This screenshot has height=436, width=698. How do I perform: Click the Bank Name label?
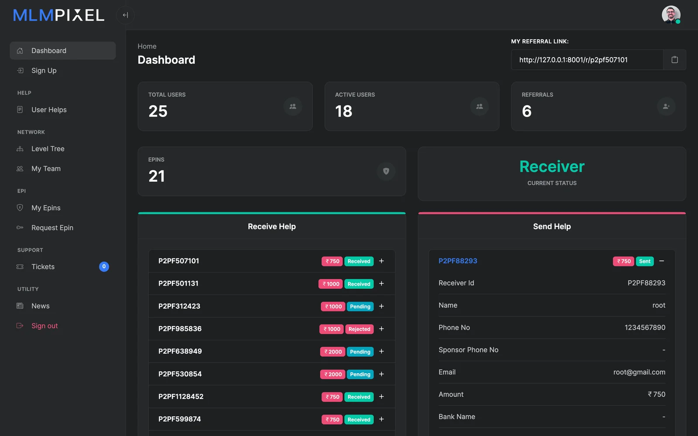457,416
